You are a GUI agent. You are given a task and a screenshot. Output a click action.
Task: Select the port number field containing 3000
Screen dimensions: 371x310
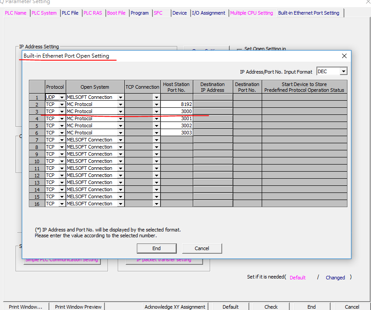pos(177,111)
